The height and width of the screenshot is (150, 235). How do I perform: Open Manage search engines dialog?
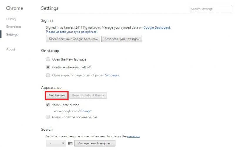(95, 144)
